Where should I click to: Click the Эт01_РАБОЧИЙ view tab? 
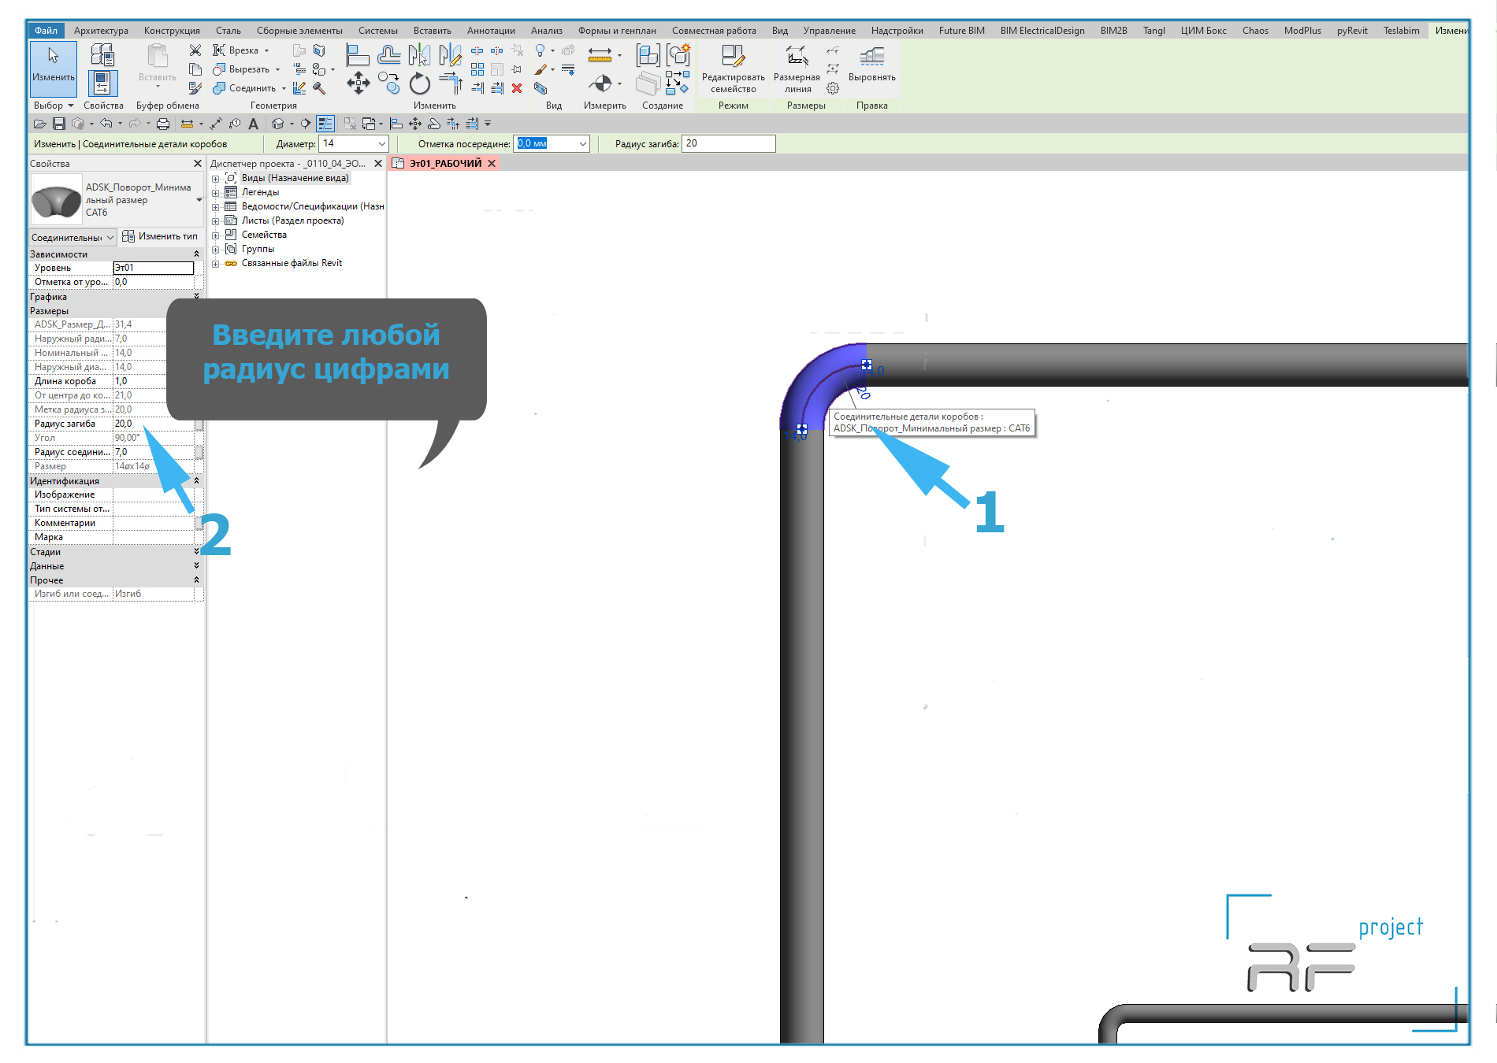[445, 164]
